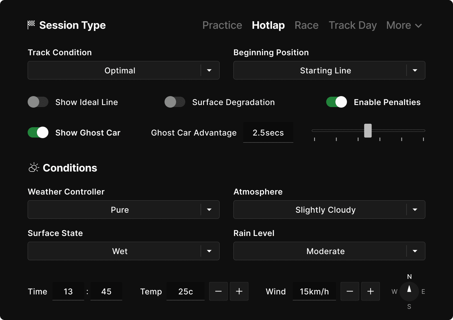Click the Ghost Car Advantage 2.5secs field
Viewport: 453px width, 320px height.
coord(268,132)
